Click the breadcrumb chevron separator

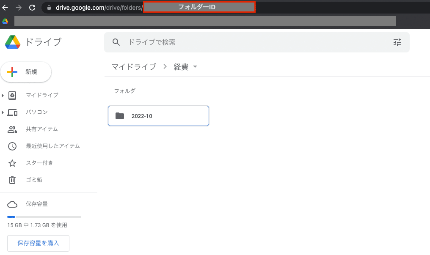point(165,66)
